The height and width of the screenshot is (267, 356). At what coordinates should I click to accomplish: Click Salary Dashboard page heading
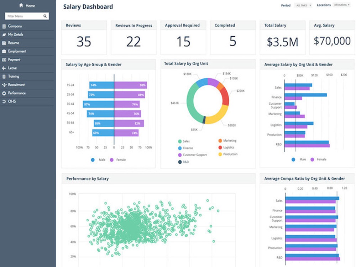[88, 7]
